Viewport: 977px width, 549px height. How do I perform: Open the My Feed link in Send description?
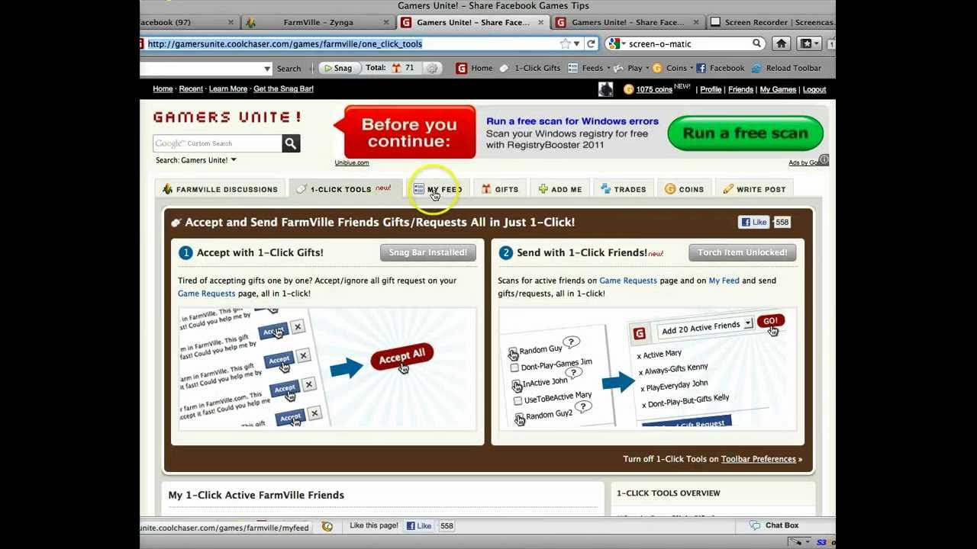724,281
